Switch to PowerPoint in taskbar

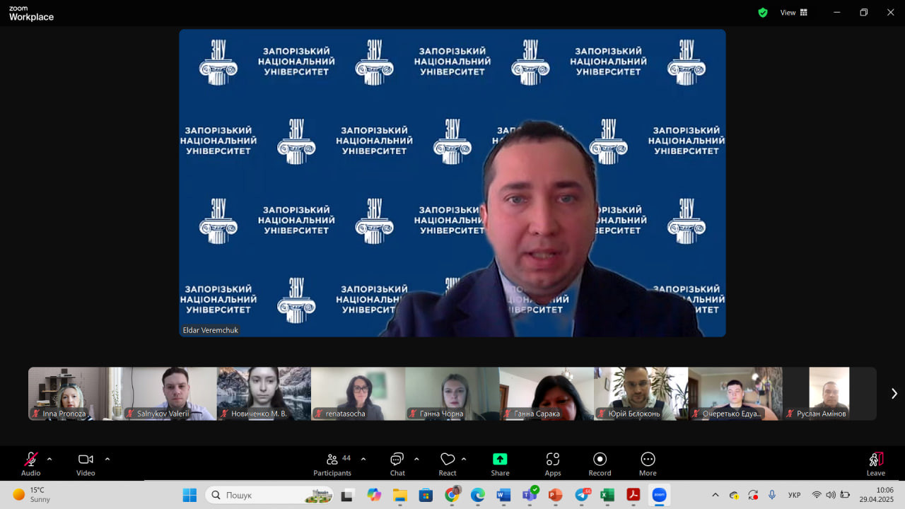[555, 495]
